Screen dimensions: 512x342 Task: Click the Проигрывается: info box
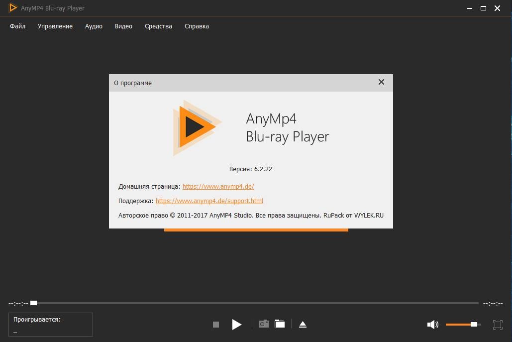click(x=51, y=325)
